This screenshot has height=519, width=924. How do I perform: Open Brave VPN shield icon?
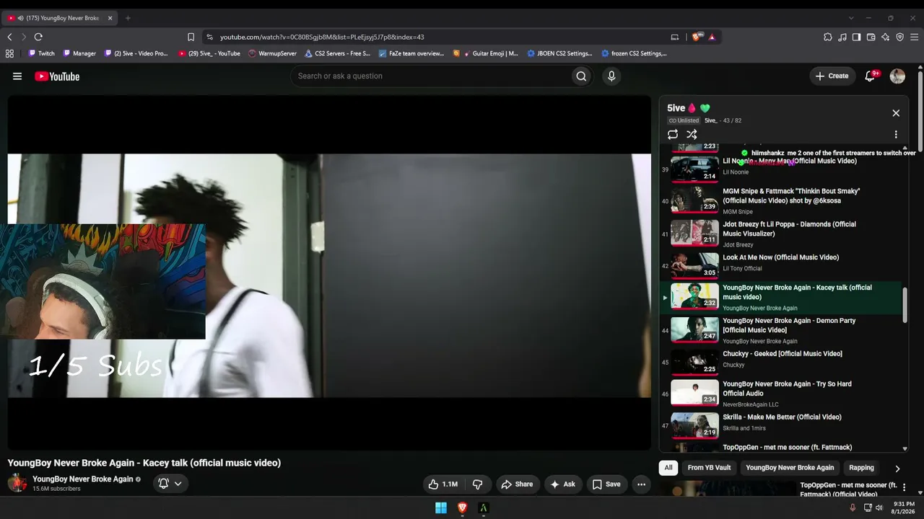(x=899, y=37)
